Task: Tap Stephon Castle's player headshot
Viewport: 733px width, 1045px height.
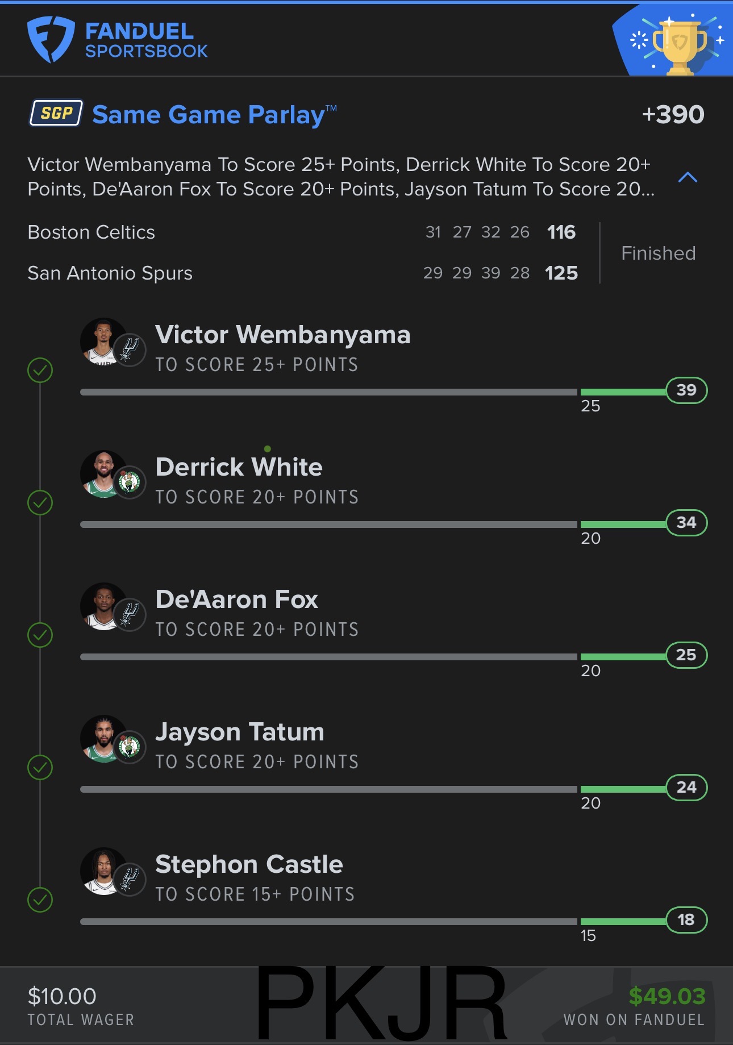Action: coord(102,870)
